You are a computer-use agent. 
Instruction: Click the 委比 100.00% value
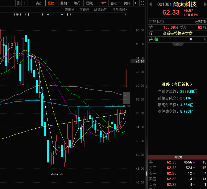coord(171,27)
